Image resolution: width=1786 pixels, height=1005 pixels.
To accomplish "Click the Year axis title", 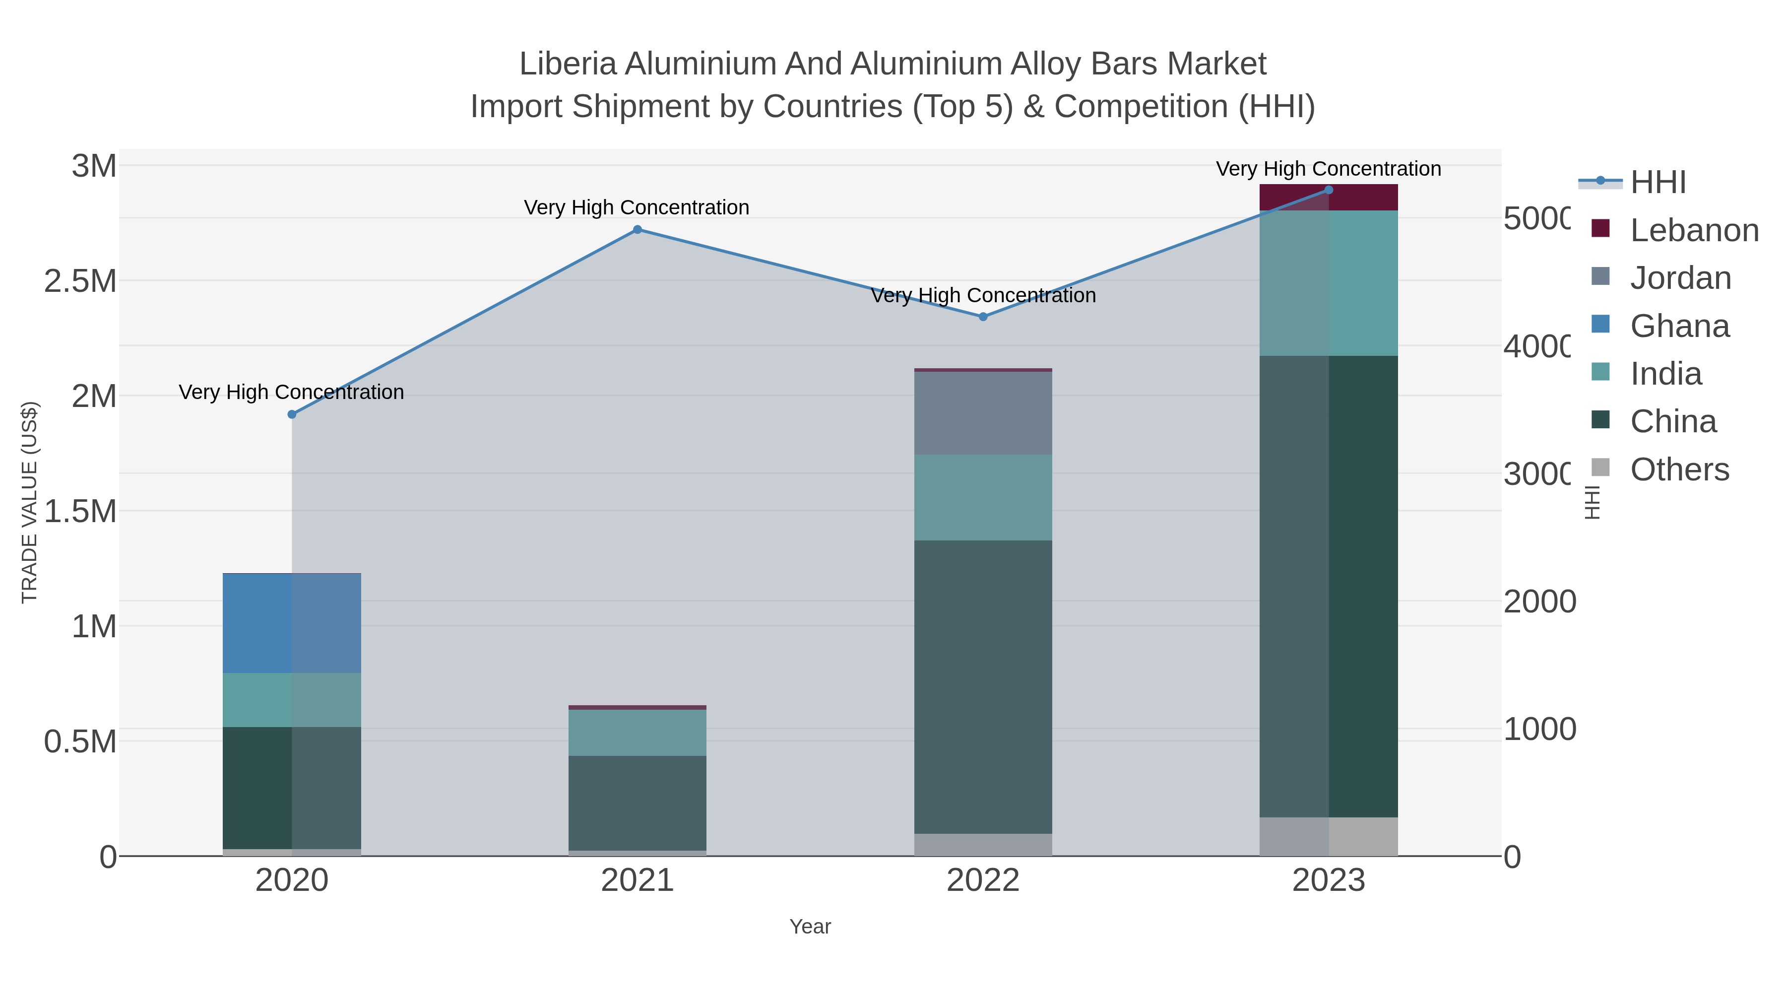I will pos(810,927).
